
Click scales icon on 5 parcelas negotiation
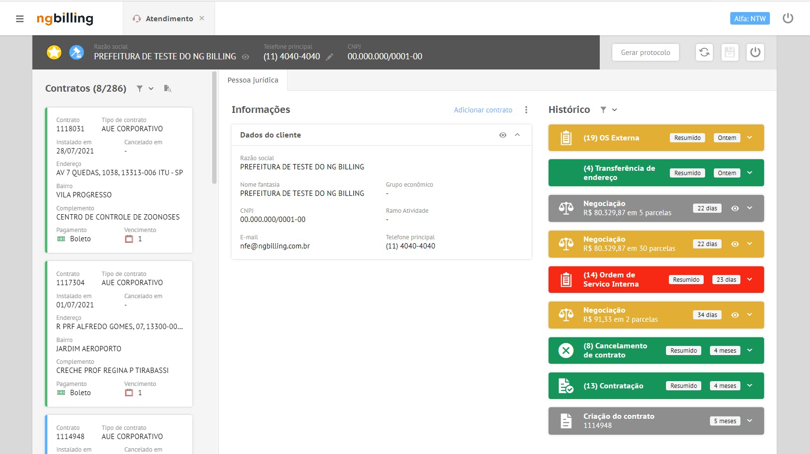566,208
